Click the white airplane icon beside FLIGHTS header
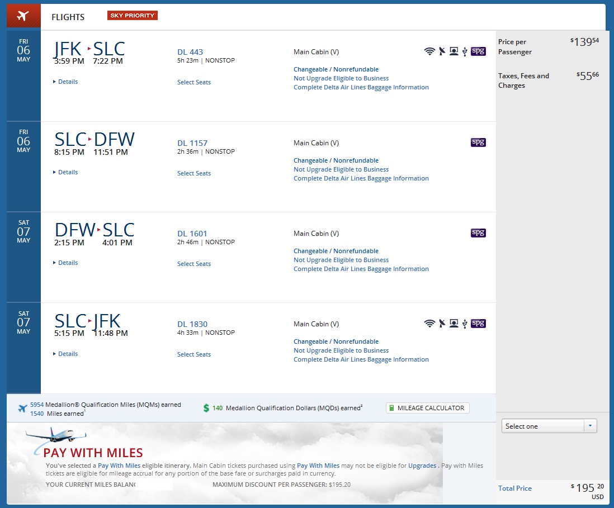This screenshot has width=614, height=508. [22, 16]
